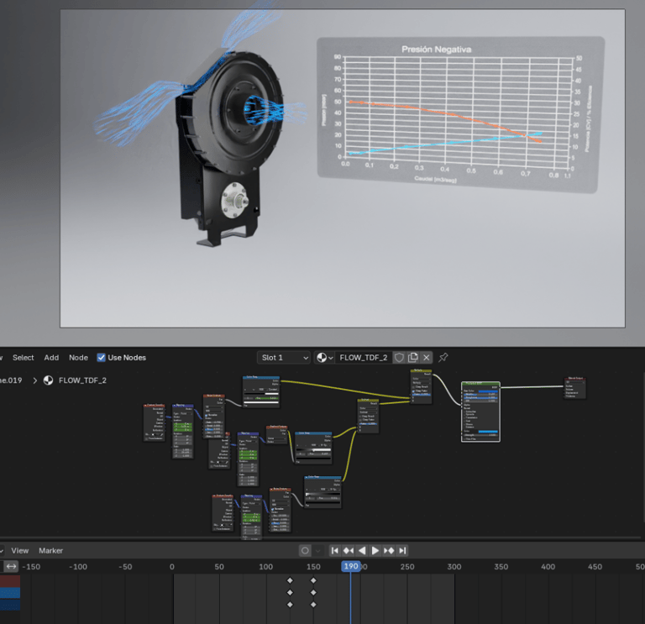Toggle Clamp Factor on the rightmost Mix node

click(x=413, y=391)
